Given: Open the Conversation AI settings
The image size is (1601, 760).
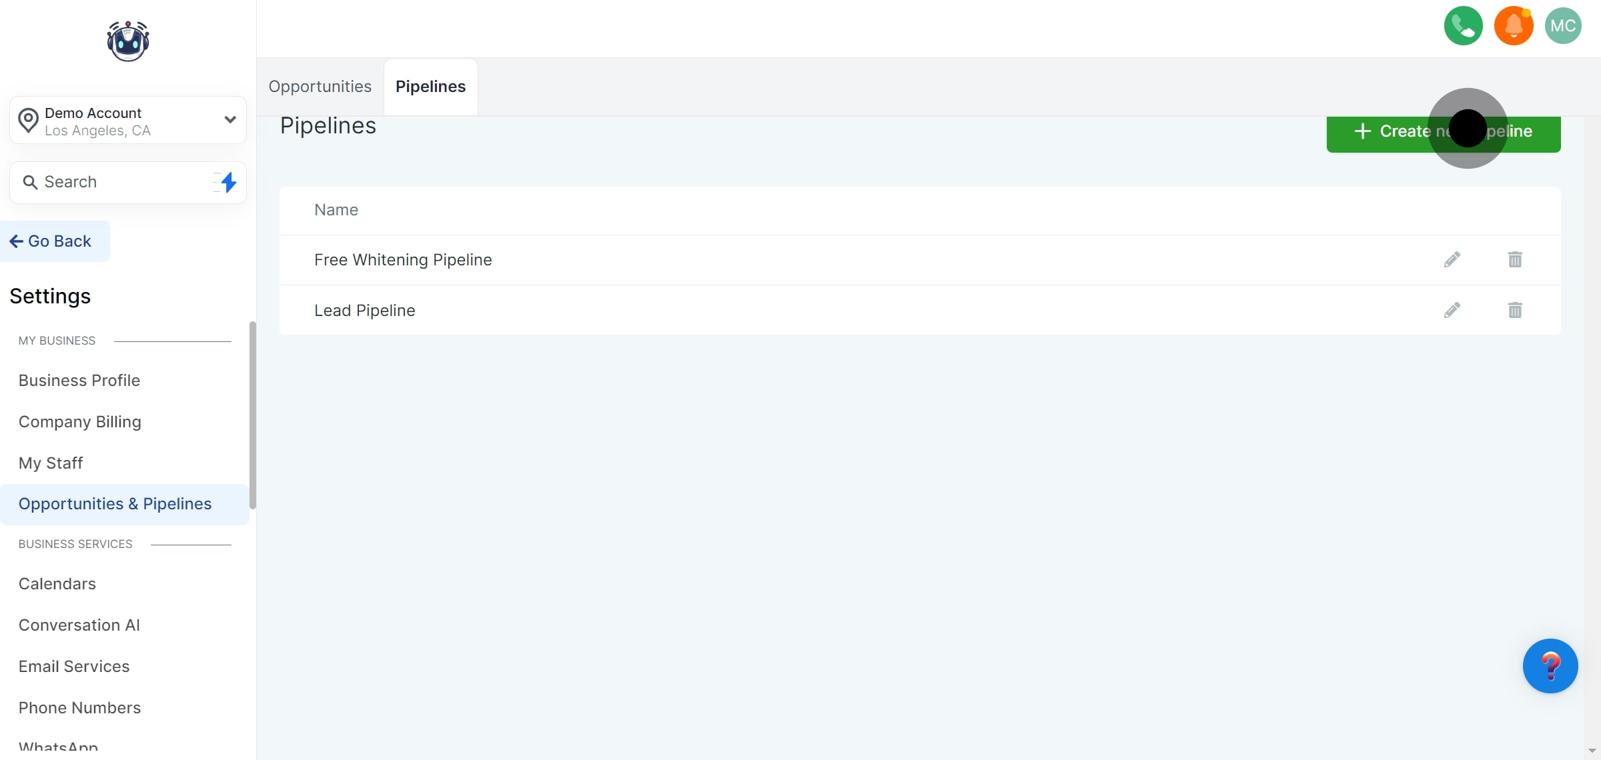Looking at the screenshot, I should pos(79,625).
